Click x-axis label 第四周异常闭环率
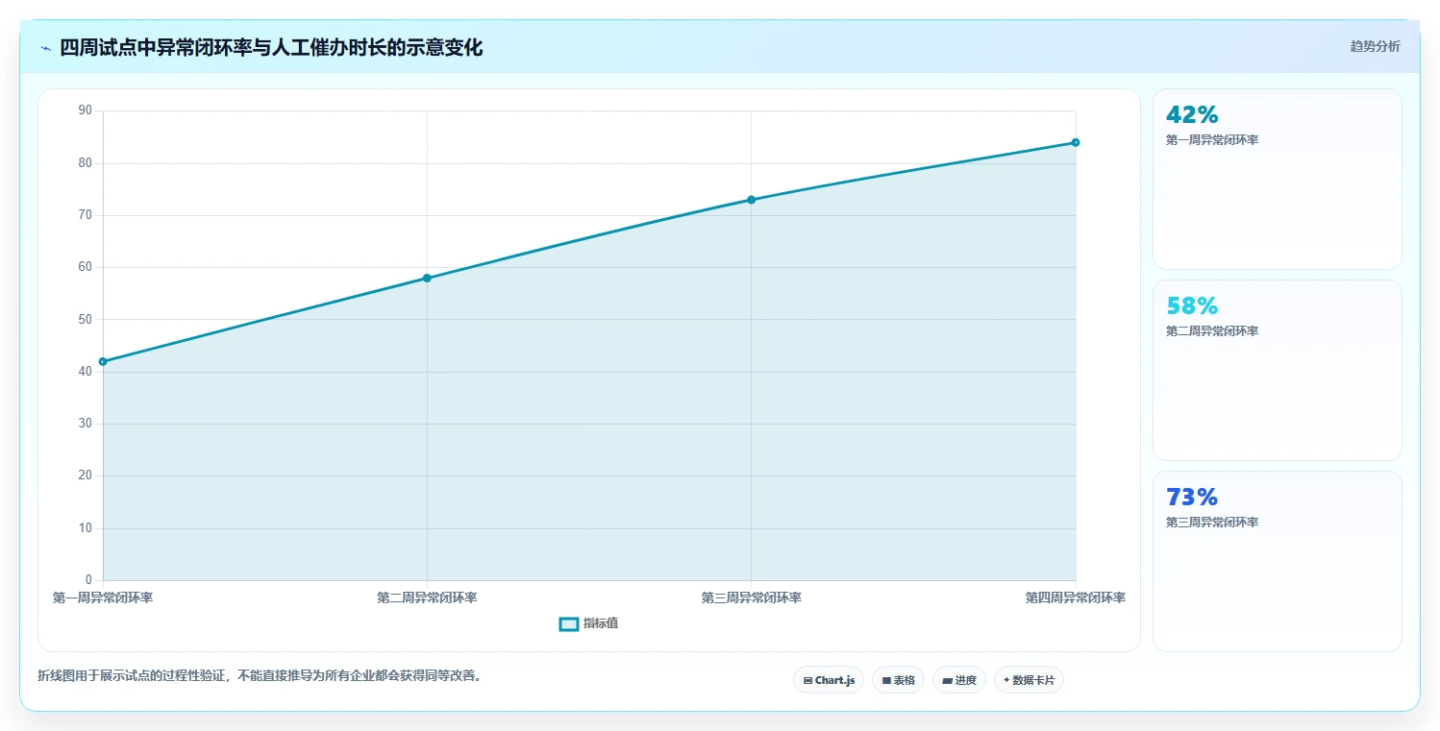This screenshot has width=1440, height=731. click(x=1075, y=597)
